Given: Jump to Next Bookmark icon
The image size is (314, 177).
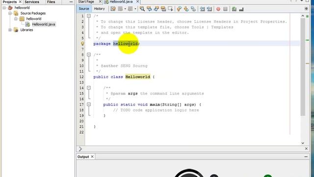Looking at the screenshot, I should pos(186,9).
